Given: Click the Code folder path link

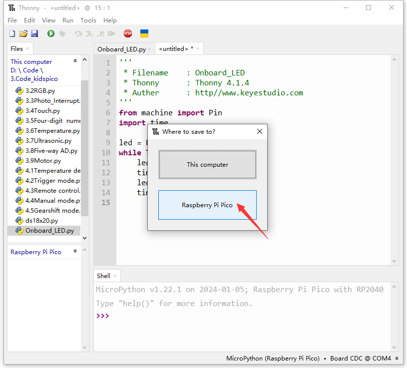Looking at the screenshot, I should [x=30, y=70].
